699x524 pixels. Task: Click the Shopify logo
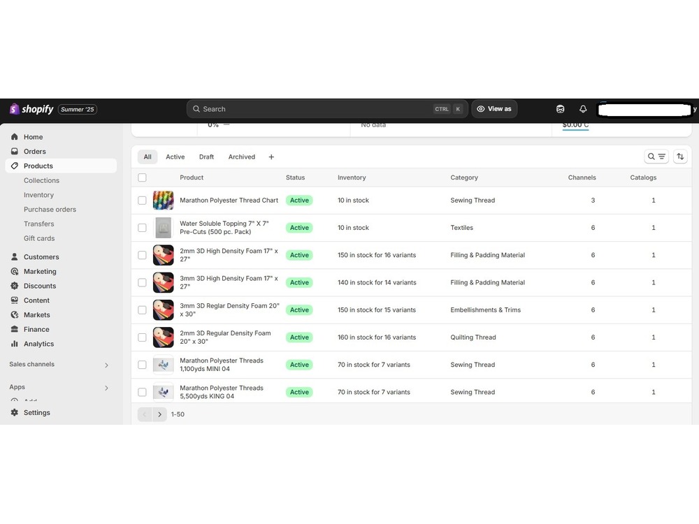click(x=31, y=109)
